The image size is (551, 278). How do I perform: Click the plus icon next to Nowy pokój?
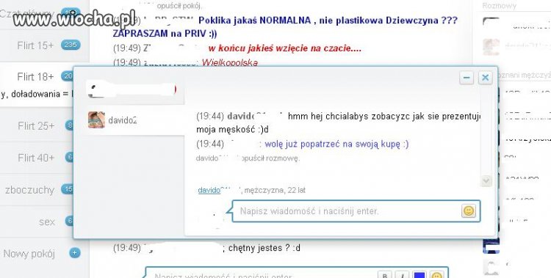(74, 253)
